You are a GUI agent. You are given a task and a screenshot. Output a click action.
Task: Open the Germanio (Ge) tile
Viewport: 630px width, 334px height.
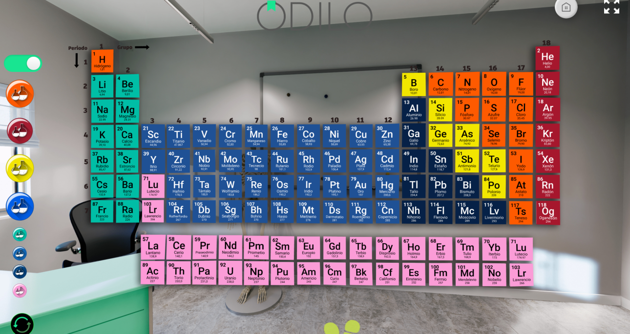tap(441, 135)
